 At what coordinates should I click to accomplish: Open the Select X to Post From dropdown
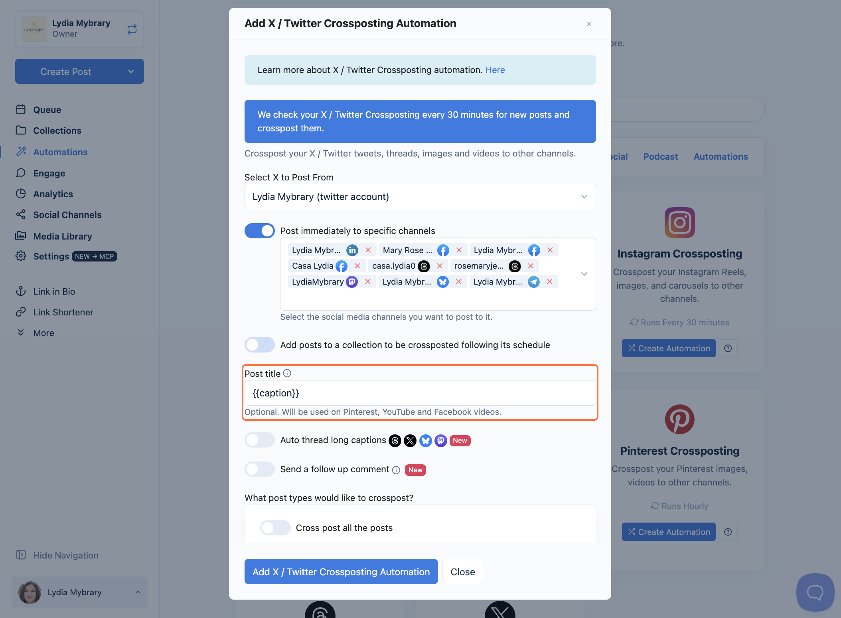pos(420,196)
